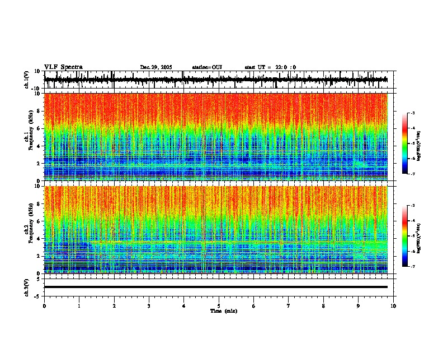
Task: Click the "VLF Spectra" plot title
Action: coord(63,67)
